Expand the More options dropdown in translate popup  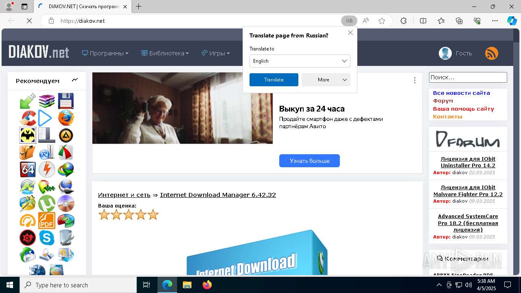326,80
